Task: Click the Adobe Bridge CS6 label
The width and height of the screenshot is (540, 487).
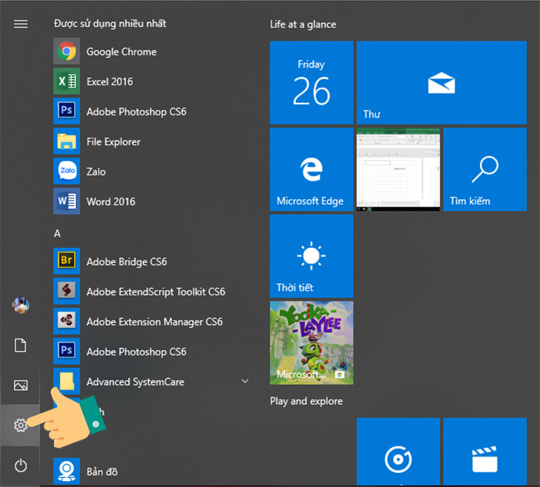Action: tap(126, 262)
